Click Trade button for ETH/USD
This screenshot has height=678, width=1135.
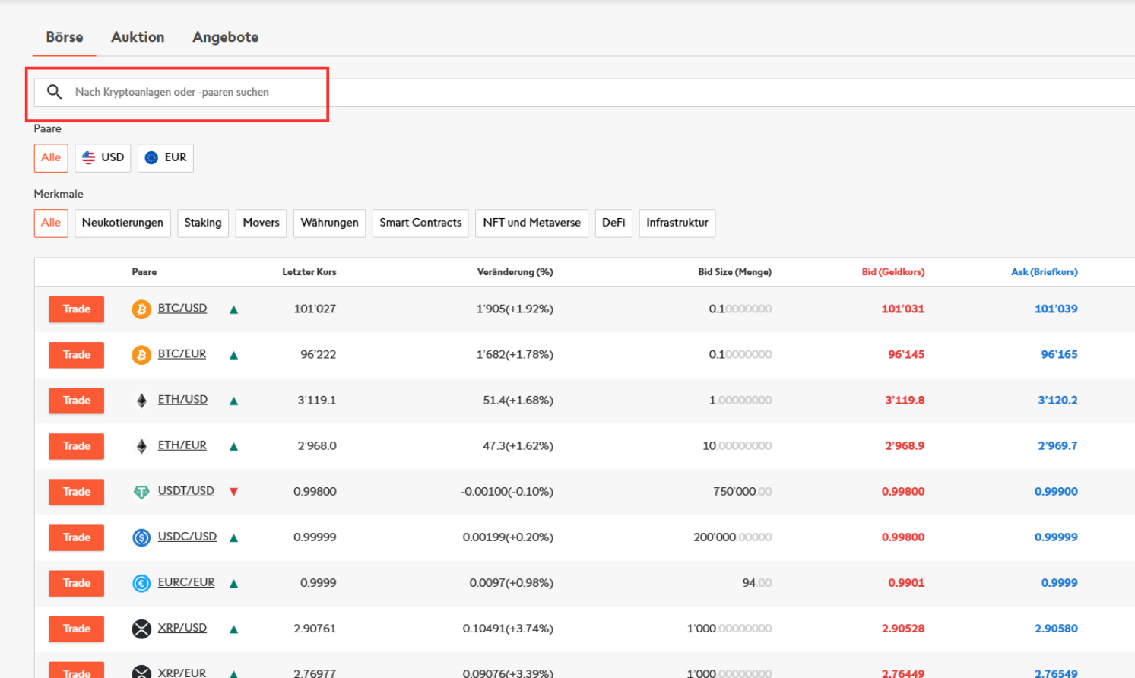(77, 401)
